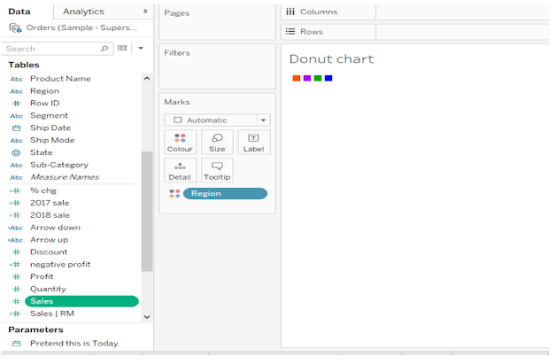Click the Orders data source icon
The width and height of the screenshot is (556, 364).
pos(15,27)
